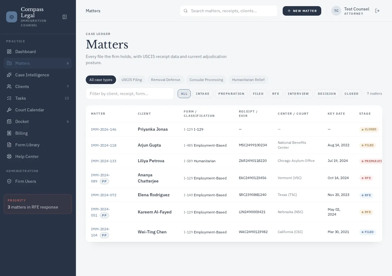Show CLOSED stage matters
392x276 pixels.
pyautogui.click(x=352, y=94)
